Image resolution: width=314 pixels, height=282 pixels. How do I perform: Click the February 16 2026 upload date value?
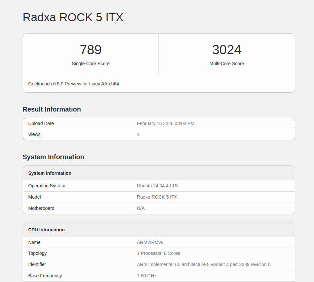tap(165, 123)
